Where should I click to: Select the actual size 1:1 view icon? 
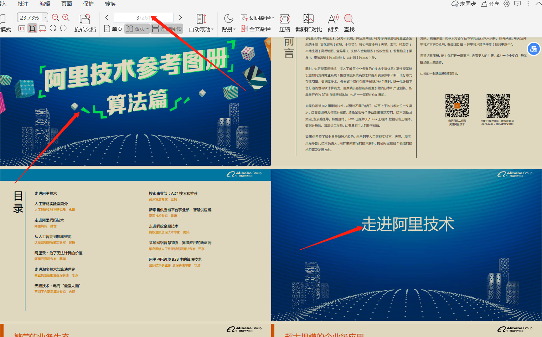pyautogui.click(x=22, y=29)
